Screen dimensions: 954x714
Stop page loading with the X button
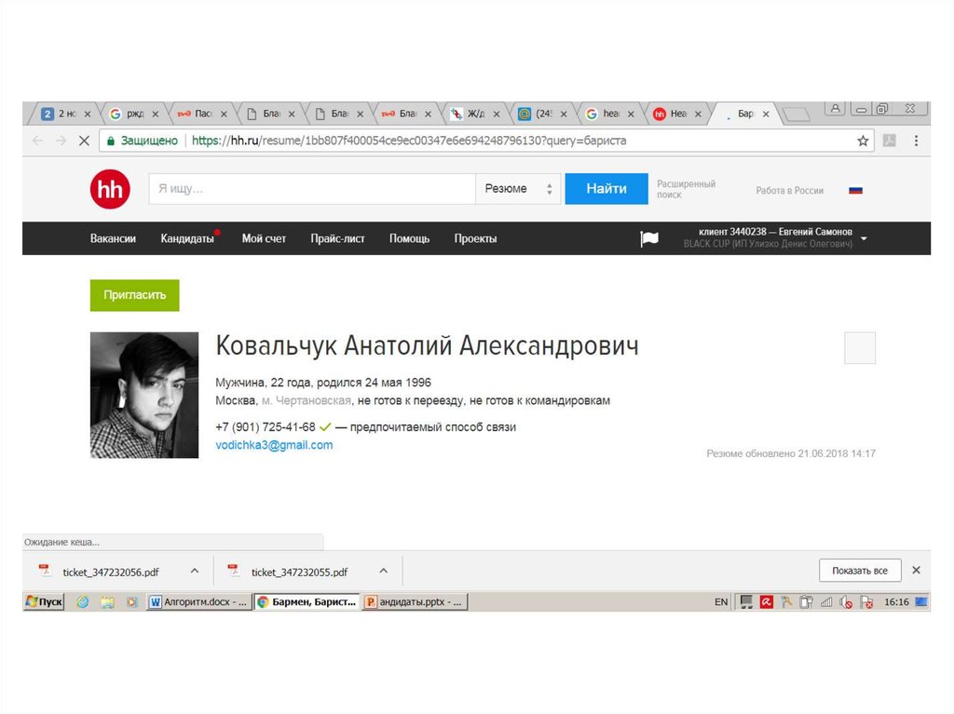(x=83, y=141)
